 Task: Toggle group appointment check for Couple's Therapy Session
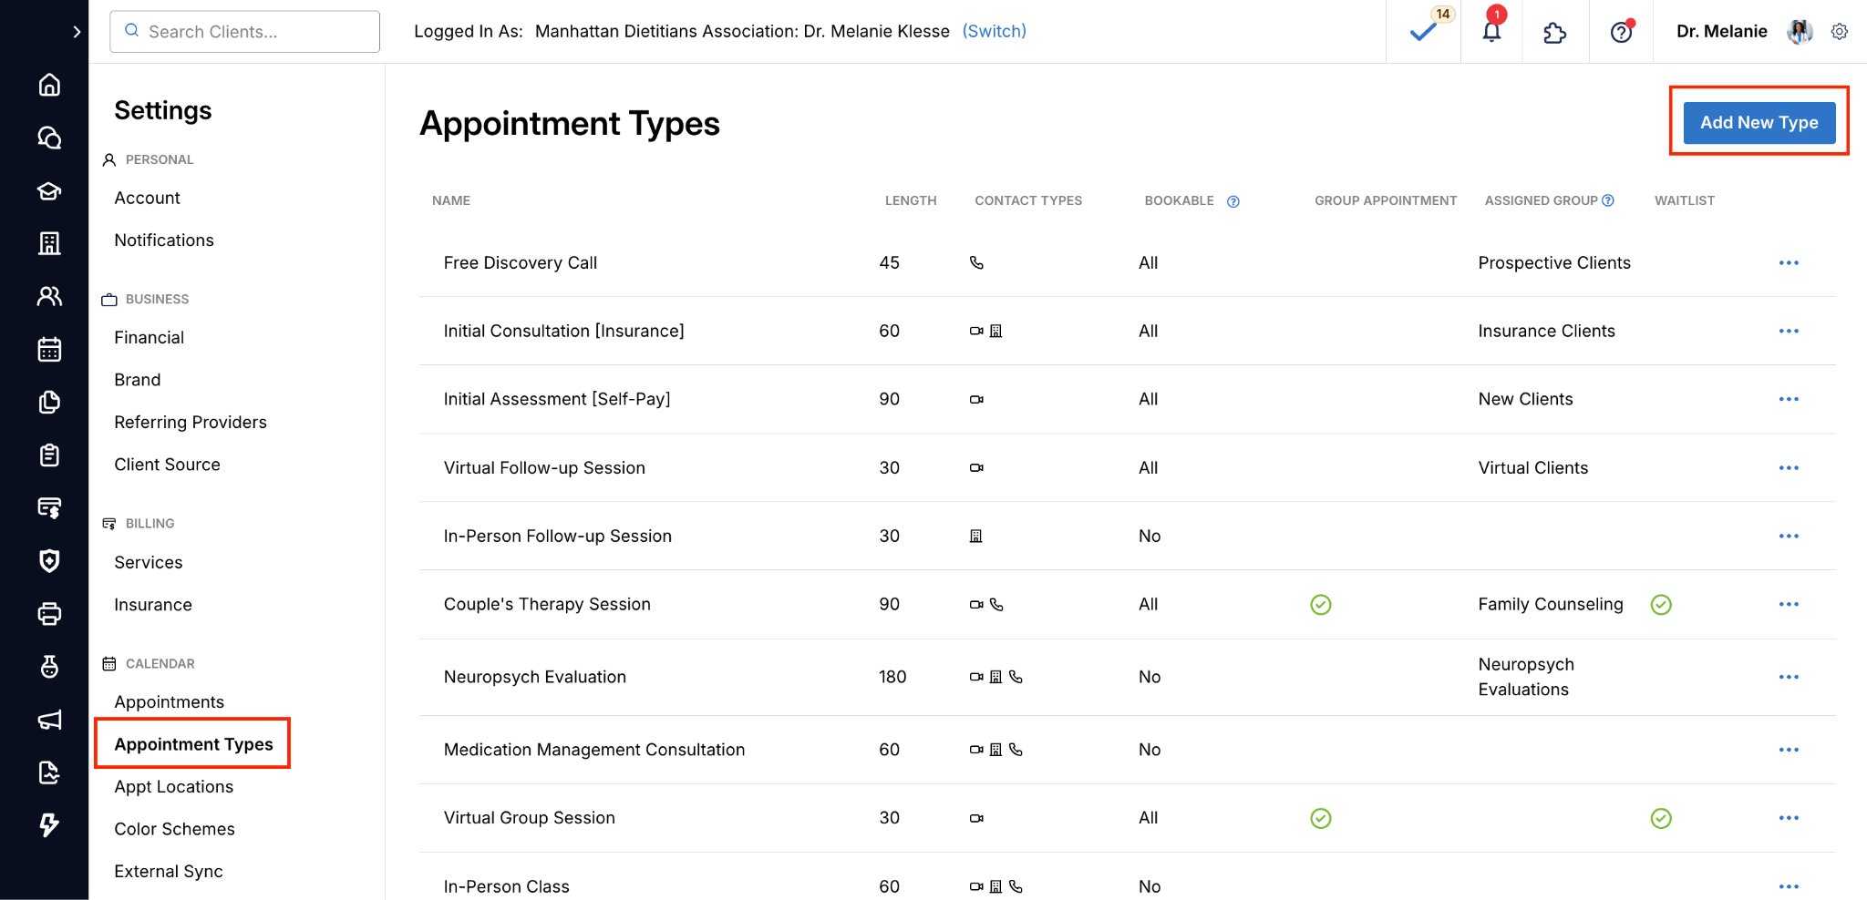click(1321, 605)
